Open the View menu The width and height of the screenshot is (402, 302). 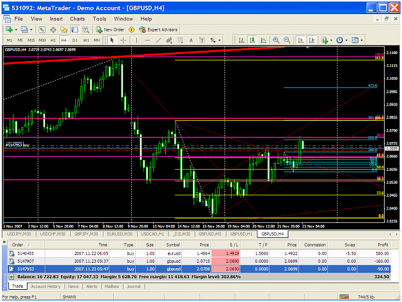point(37,19)
